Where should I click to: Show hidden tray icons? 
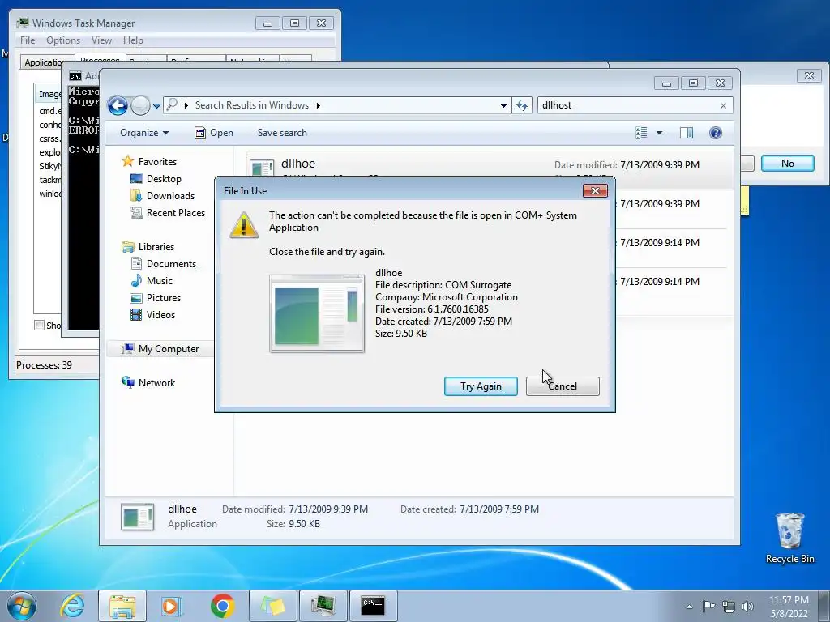(689, 607)
